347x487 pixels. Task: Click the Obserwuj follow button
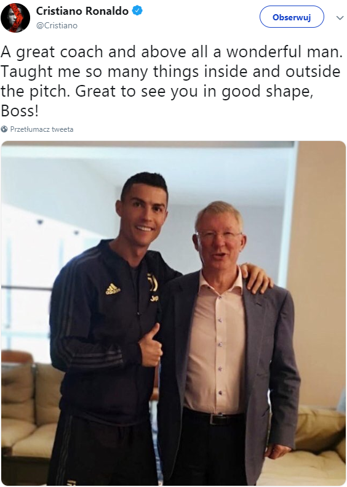pyautogui.click(x=292, y=17)
